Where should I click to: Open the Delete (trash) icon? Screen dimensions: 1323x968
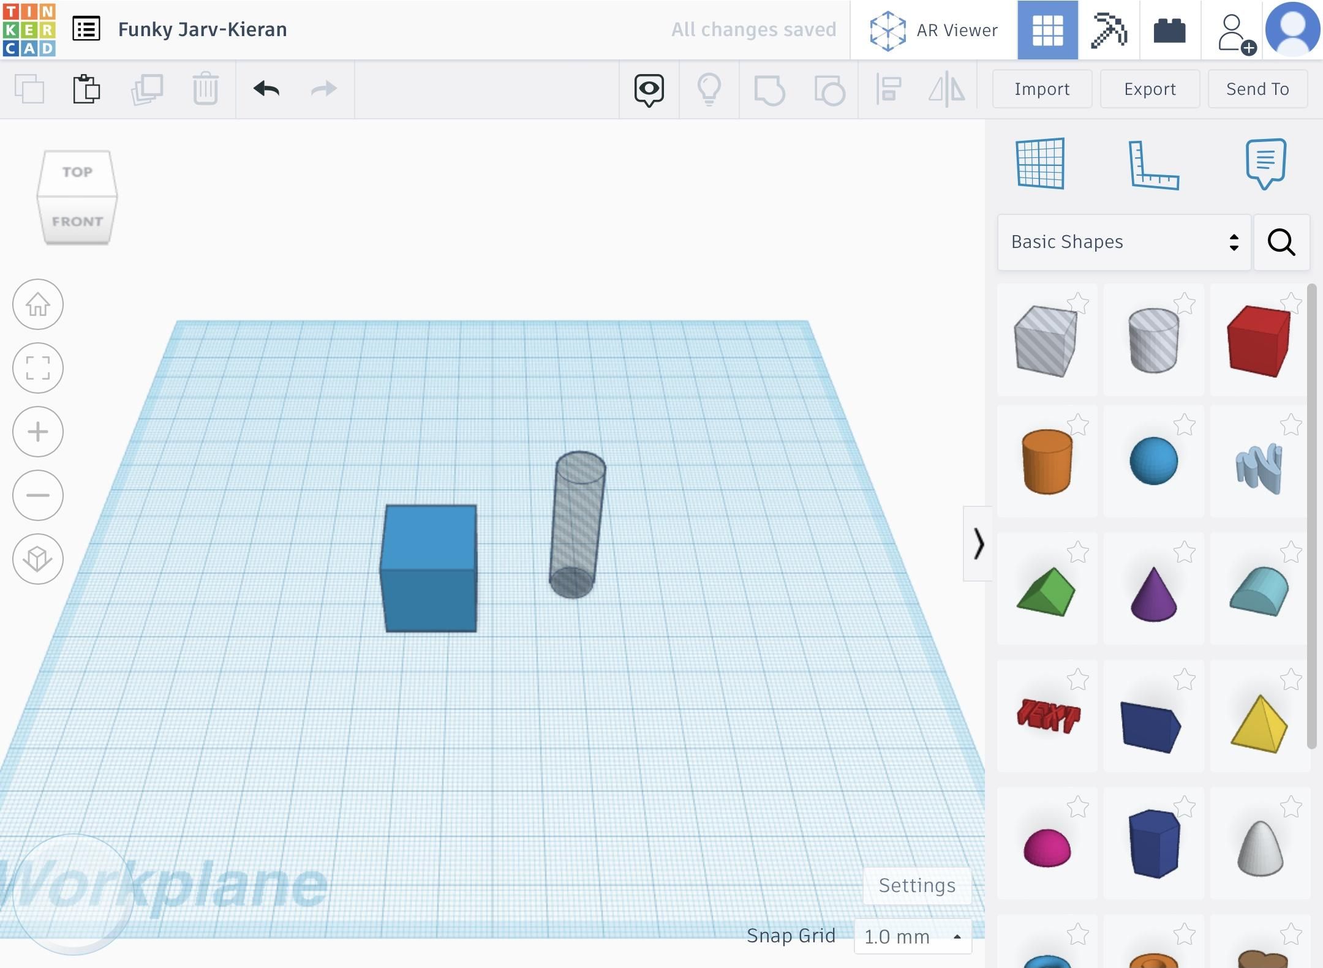pyautogui.click(x=205, y=89)
